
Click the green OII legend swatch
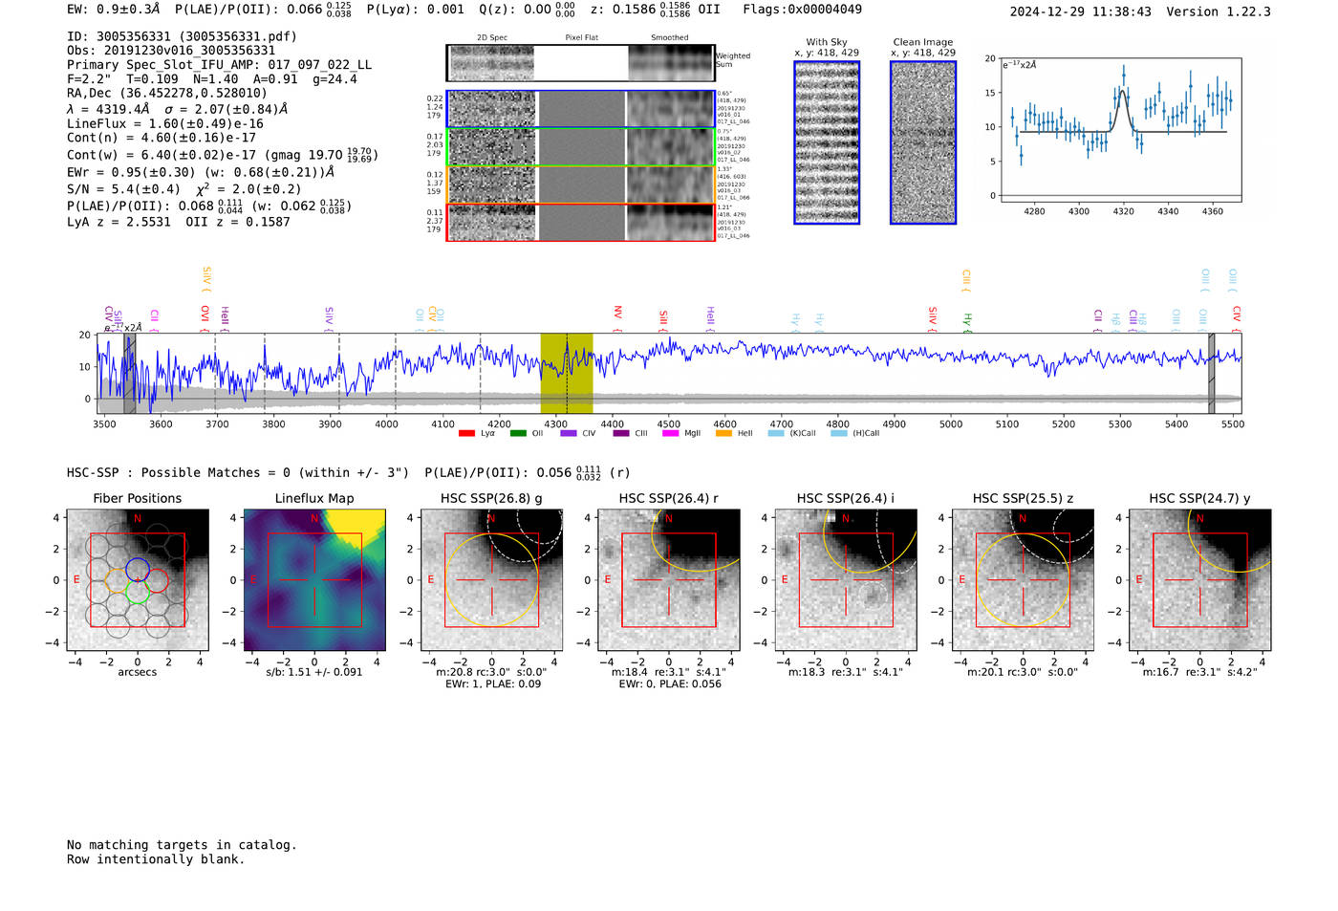pyautogui.click(x=518, y=433)
